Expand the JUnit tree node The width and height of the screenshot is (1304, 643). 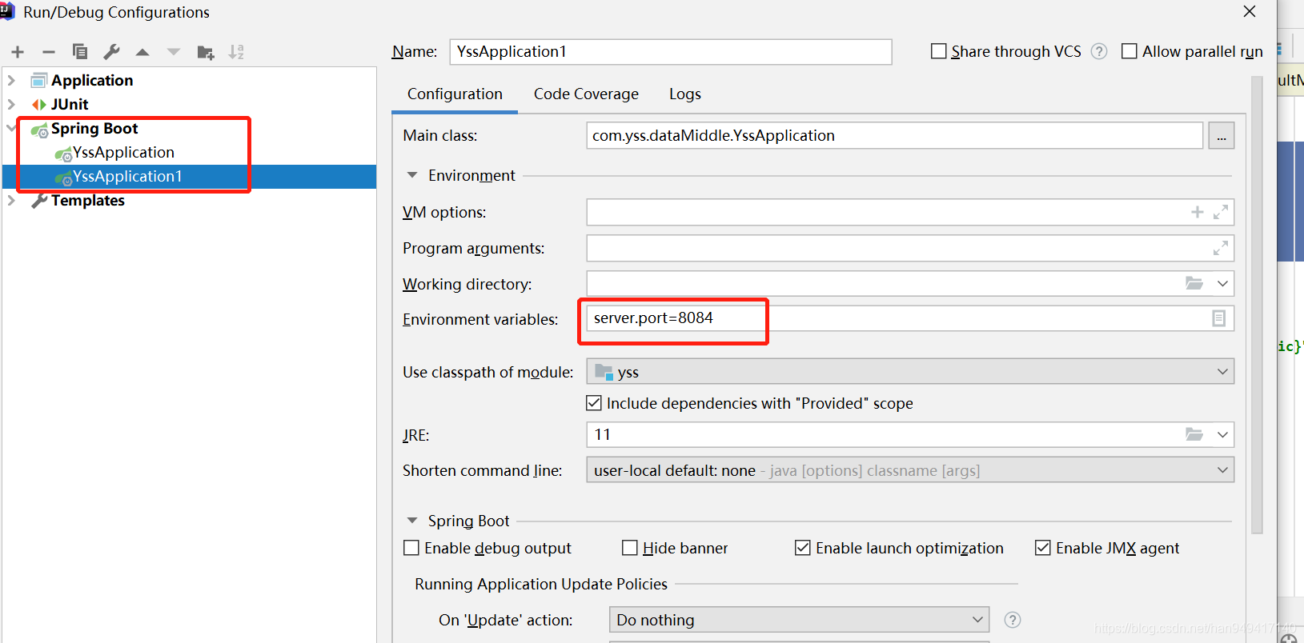[x=11, y=104]
